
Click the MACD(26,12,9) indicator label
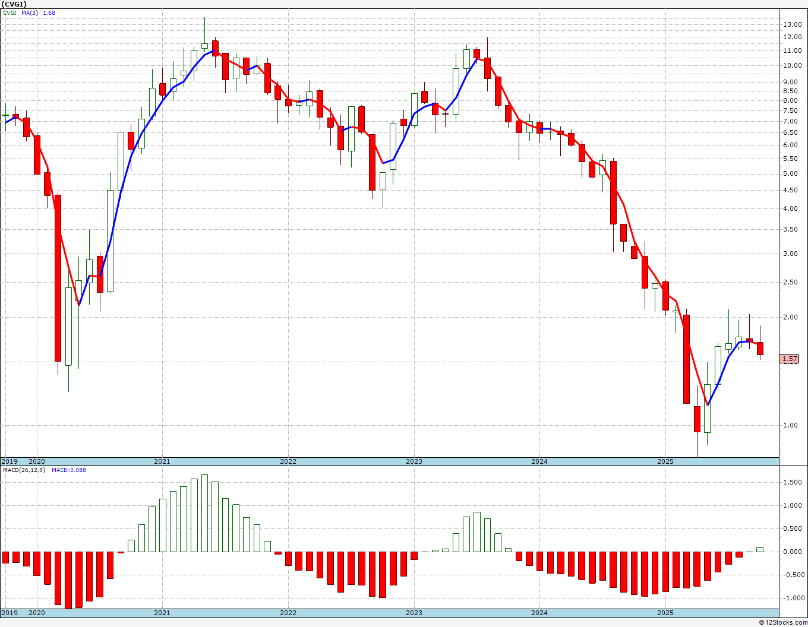pos(24,470)
